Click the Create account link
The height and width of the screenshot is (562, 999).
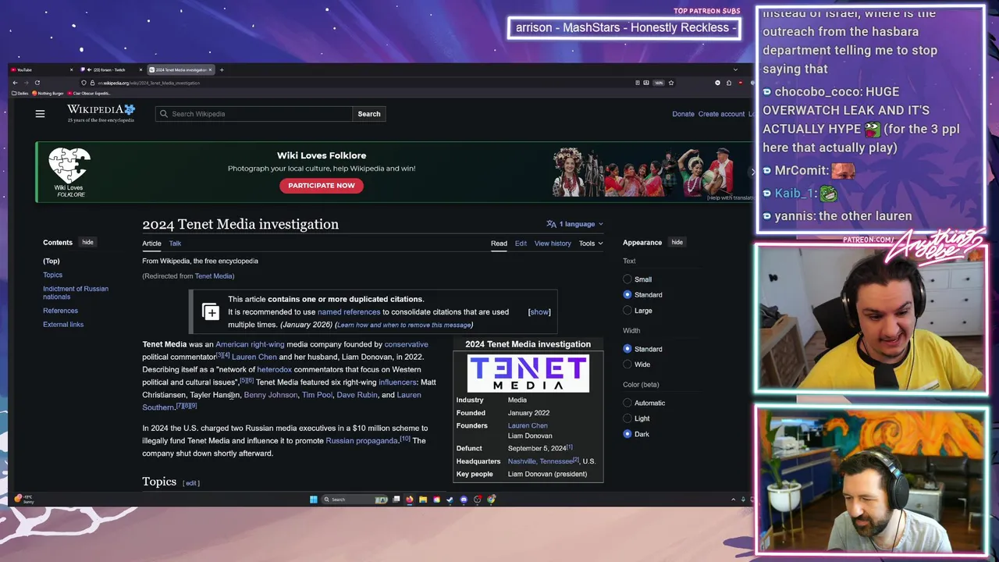coord(721,114)
